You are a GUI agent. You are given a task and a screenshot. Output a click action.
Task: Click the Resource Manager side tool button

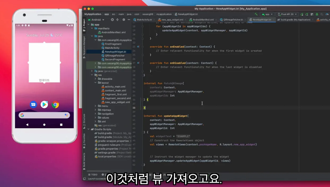click(84, 47)
